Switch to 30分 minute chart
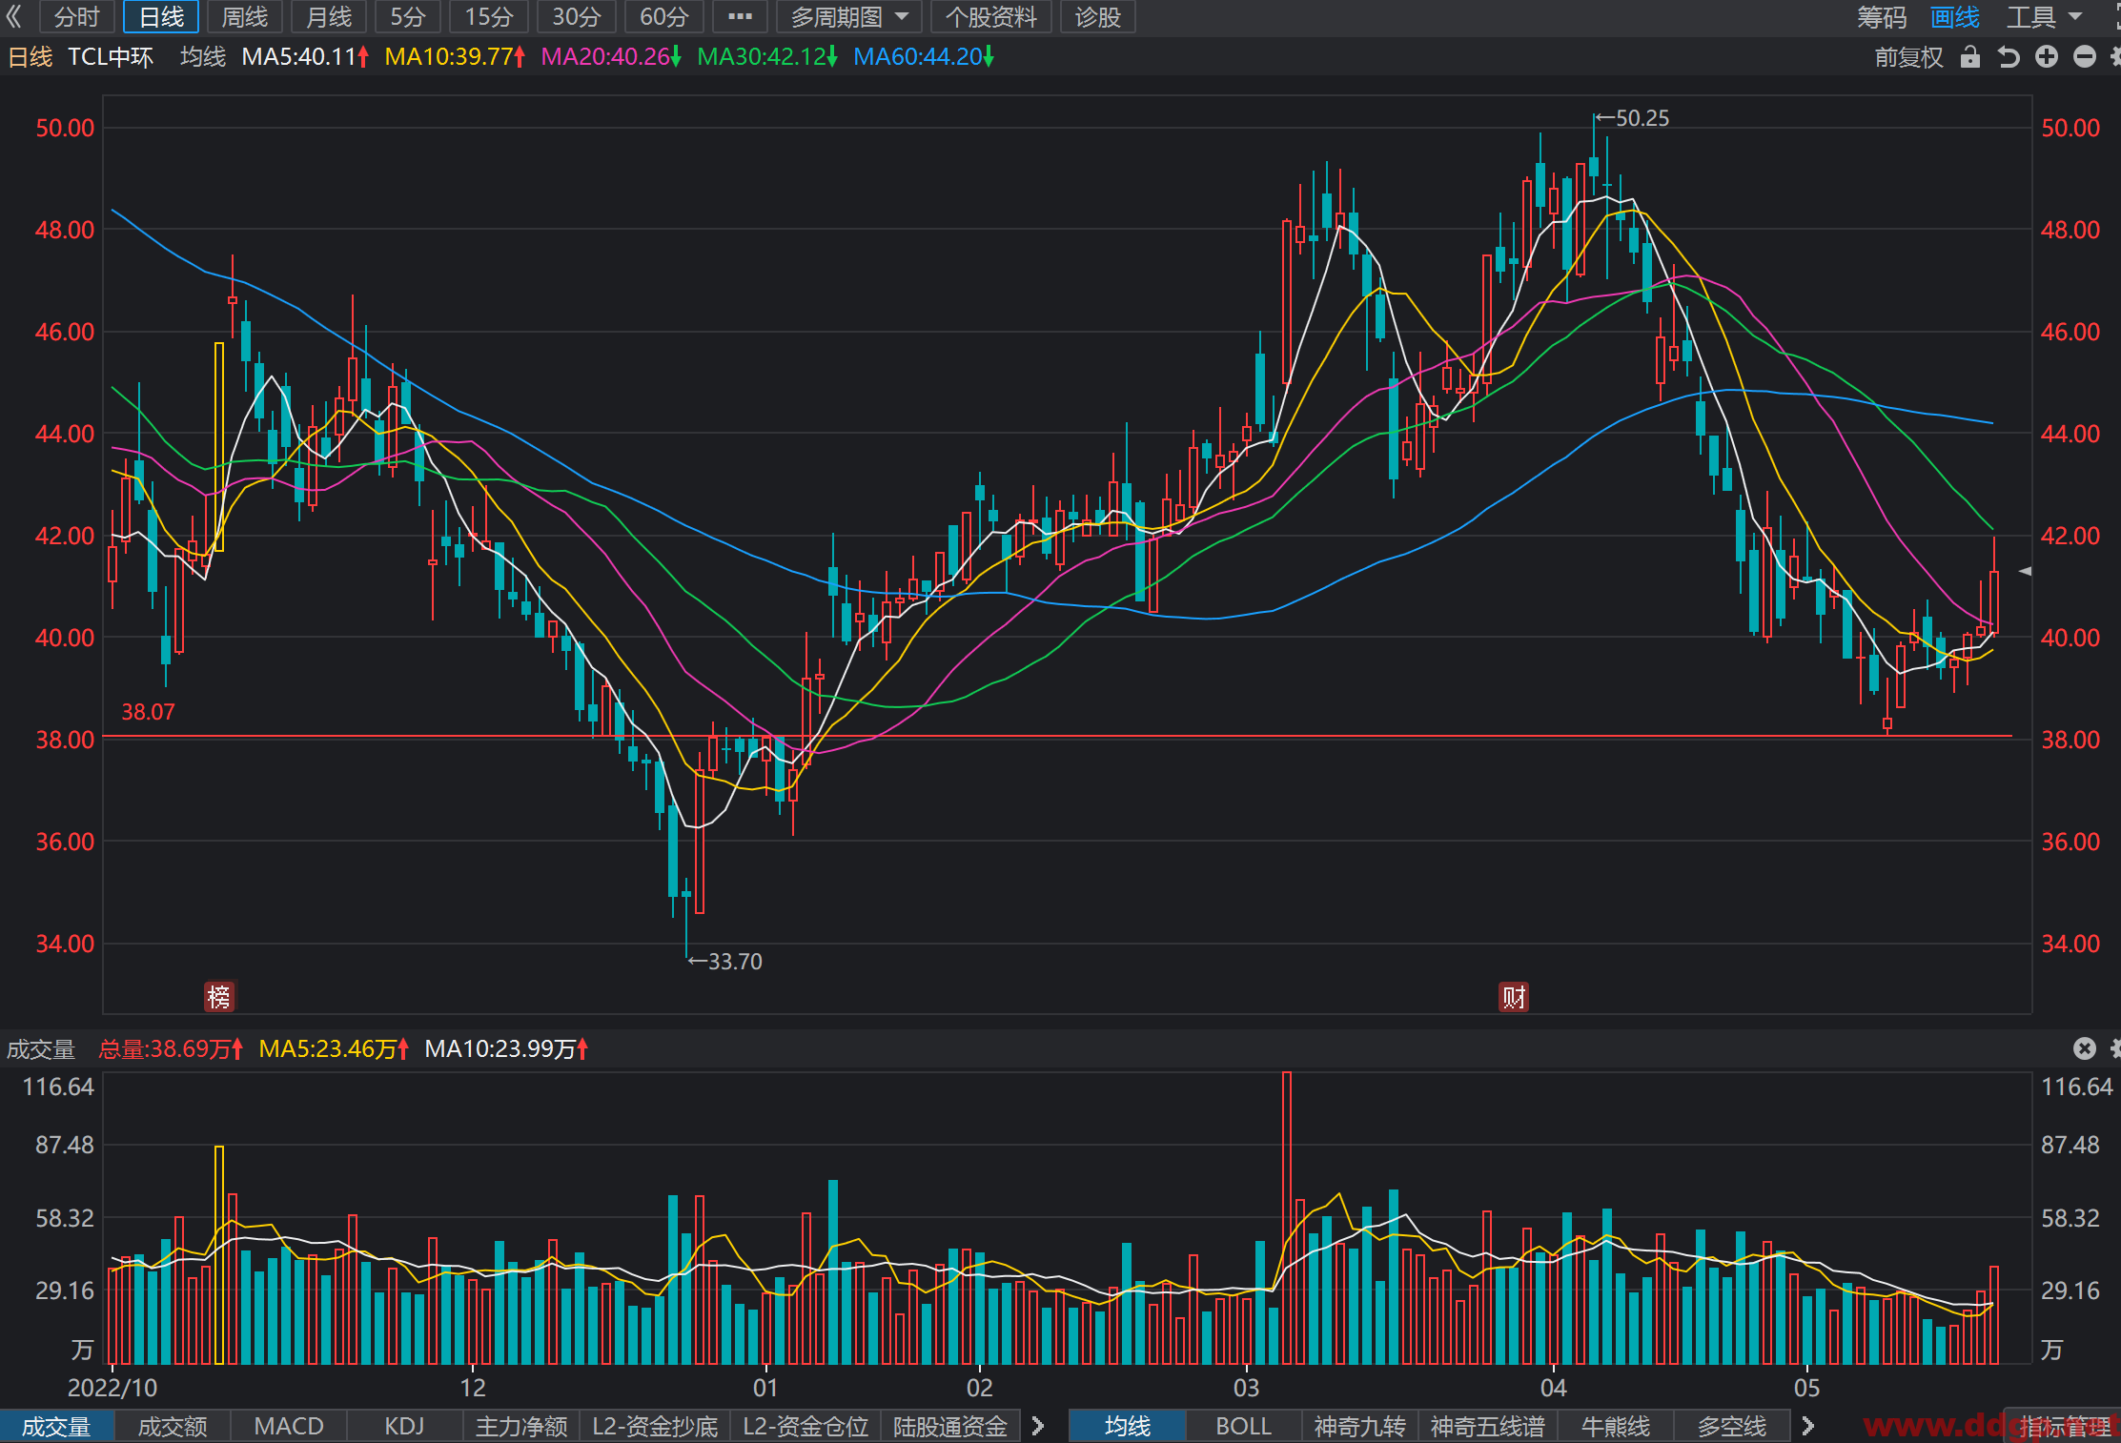Screen dimensions: 2121x1443 point(577,16)
